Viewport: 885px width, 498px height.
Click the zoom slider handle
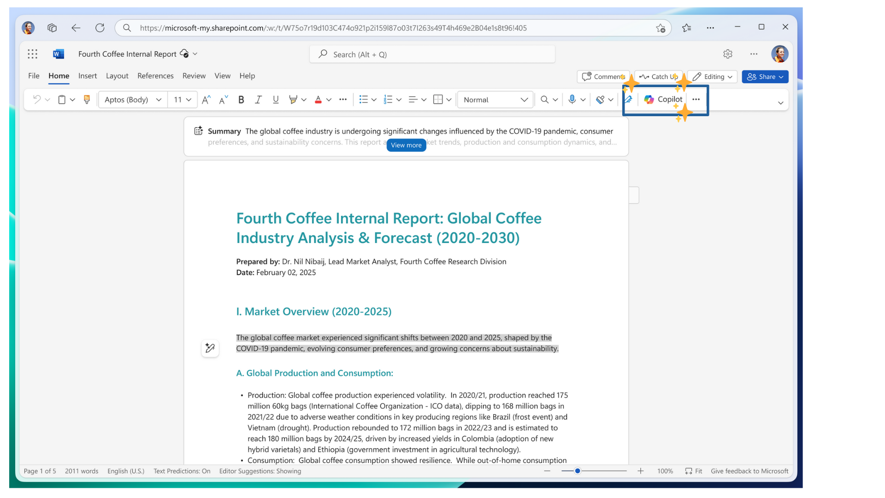(577, 471)
